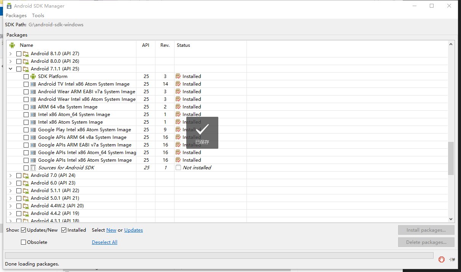
Task: Open the Tools menu
Action: 38,16
